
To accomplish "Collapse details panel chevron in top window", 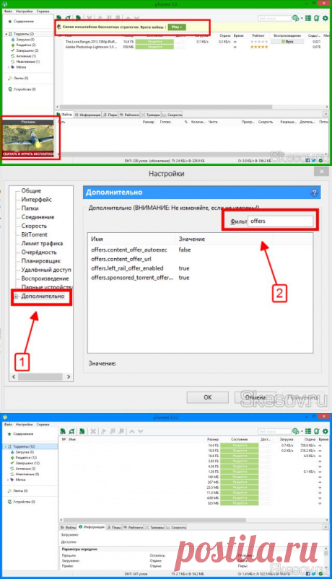I will pos(326,115).
